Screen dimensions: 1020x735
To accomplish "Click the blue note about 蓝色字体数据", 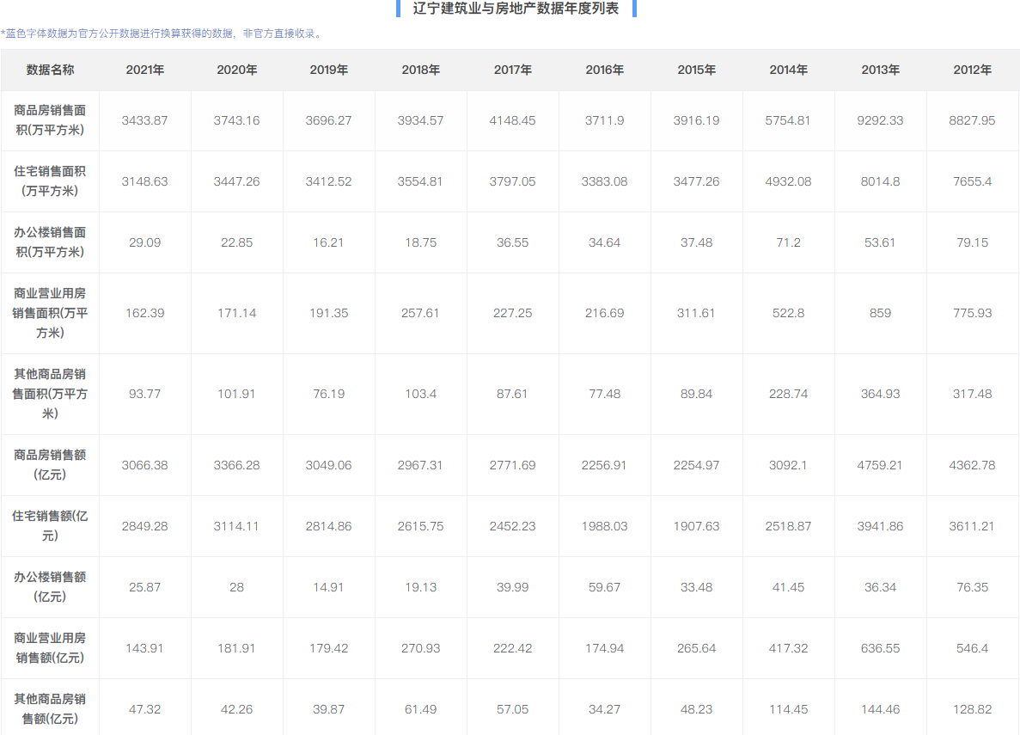I will click(162, 34).
